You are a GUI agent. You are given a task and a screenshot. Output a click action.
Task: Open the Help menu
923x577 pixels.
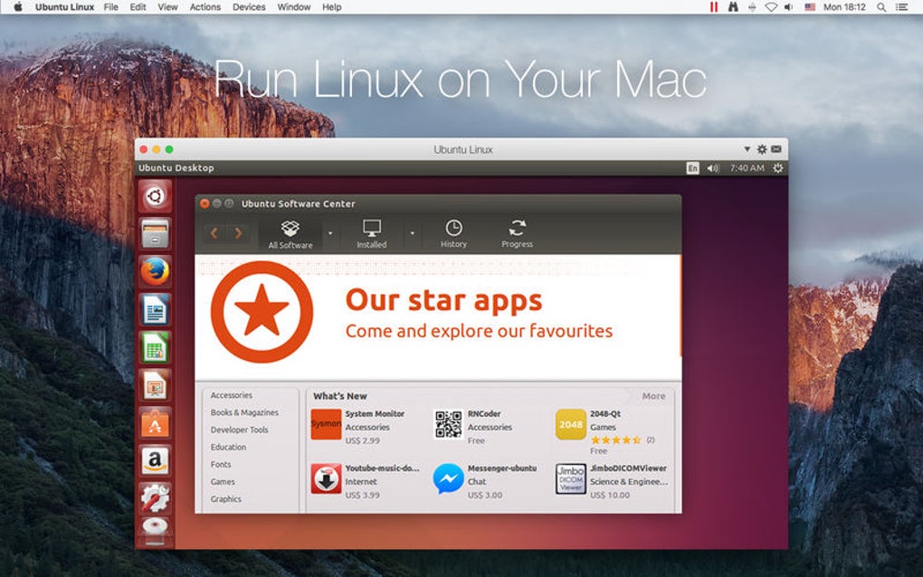[331, 7]
